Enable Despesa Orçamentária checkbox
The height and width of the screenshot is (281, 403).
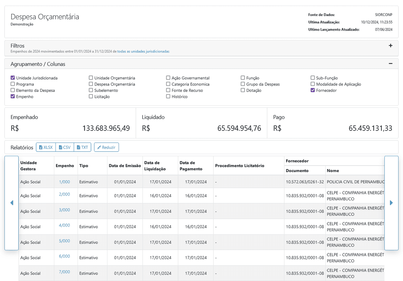click(x=91, y=84)
